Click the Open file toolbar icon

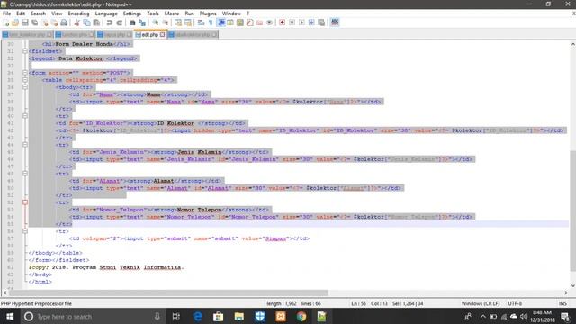tap(15, 22)
